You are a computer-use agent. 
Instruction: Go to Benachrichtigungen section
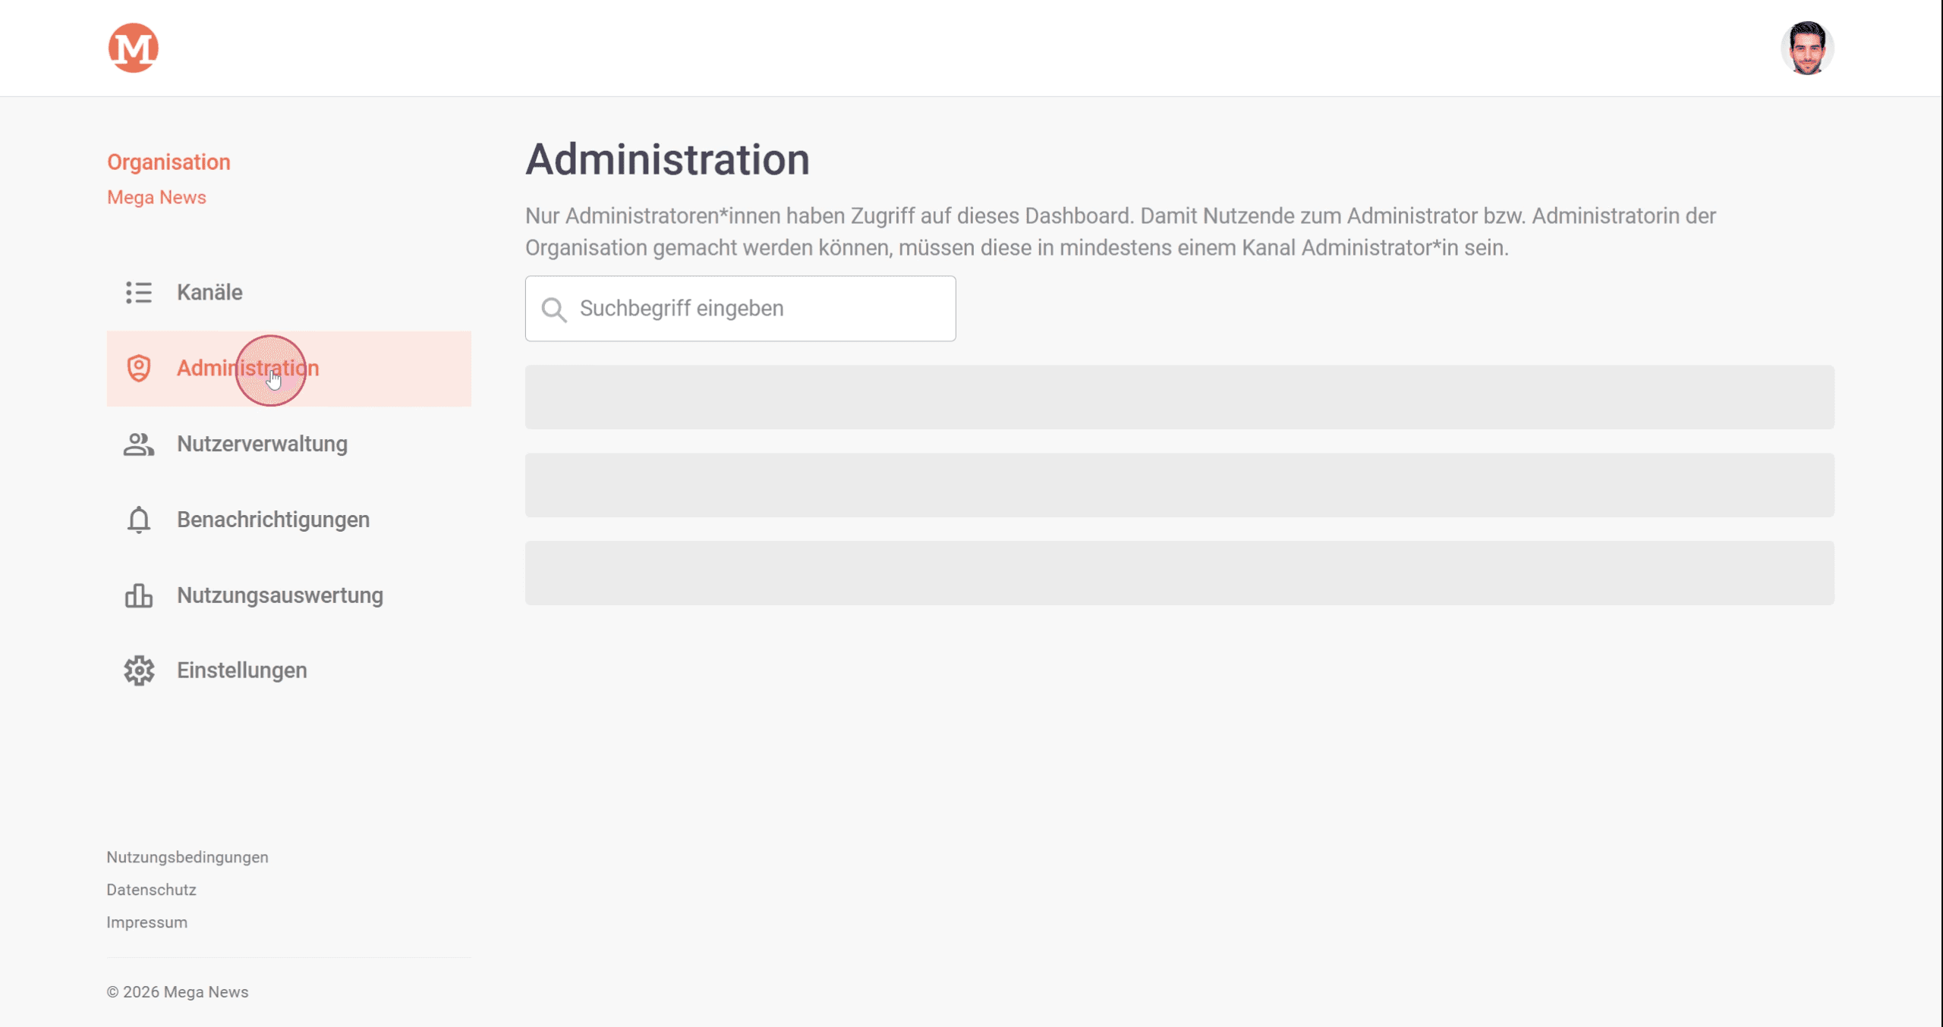(x=273, y=520)
